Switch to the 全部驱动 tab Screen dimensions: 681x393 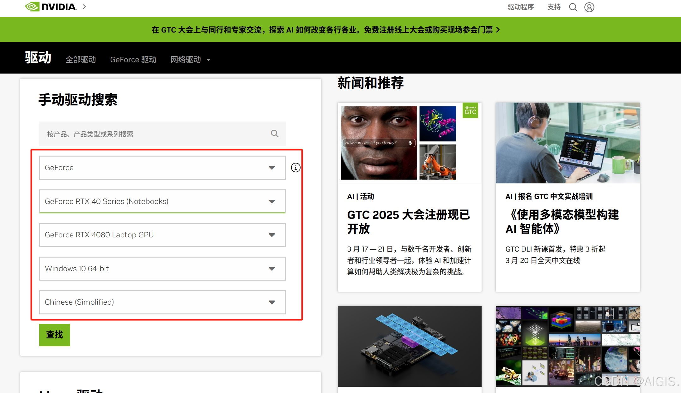point(81,60)
